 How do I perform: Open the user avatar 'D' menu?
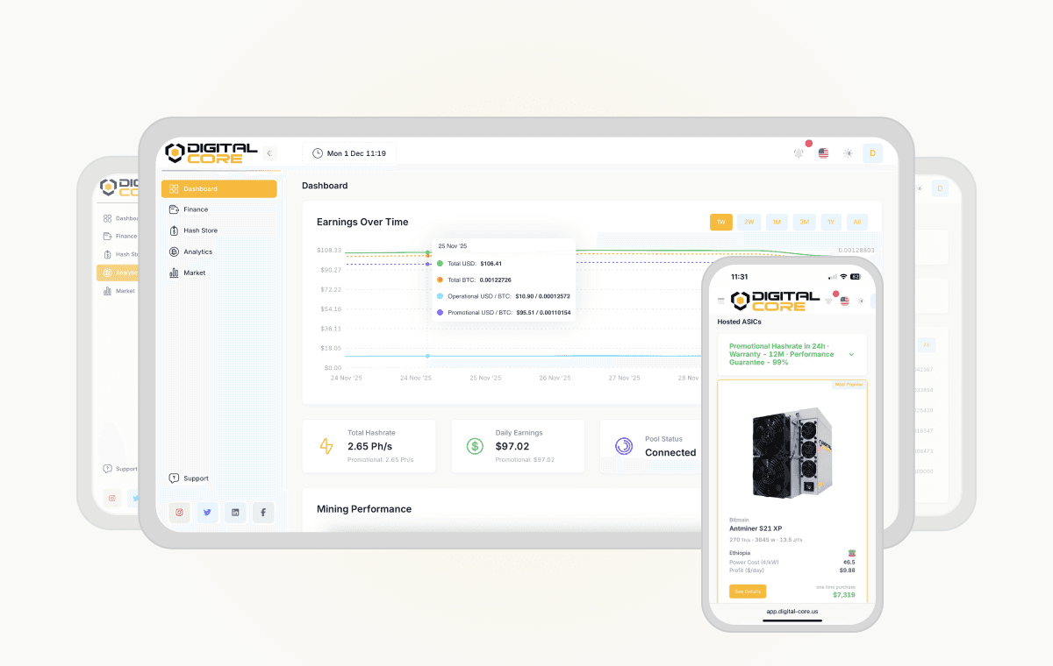[x=872, y=152]
